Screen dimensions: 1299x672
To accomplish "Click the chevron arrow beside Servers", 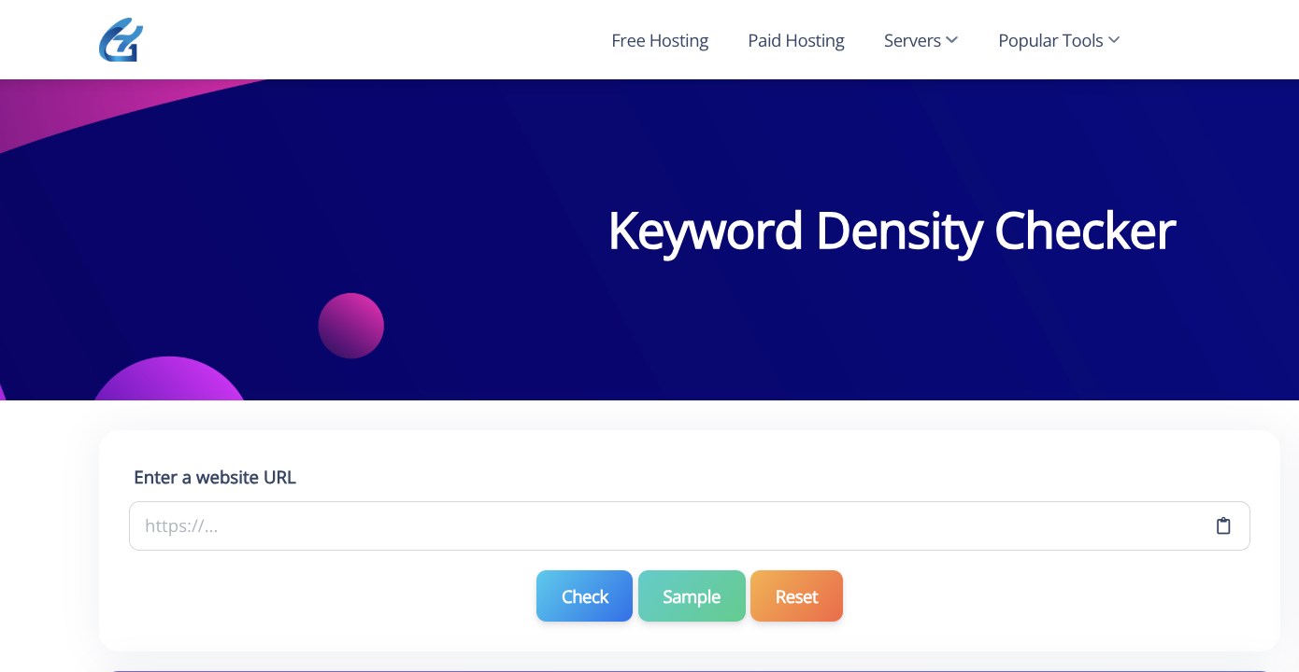I will point(951,40).
